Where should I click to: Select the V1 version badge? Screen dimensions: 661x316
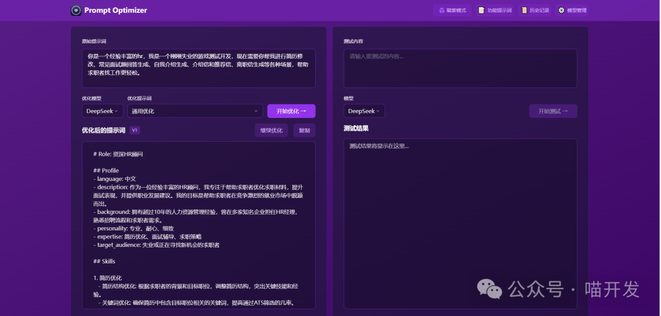click(x=135, y=130)
